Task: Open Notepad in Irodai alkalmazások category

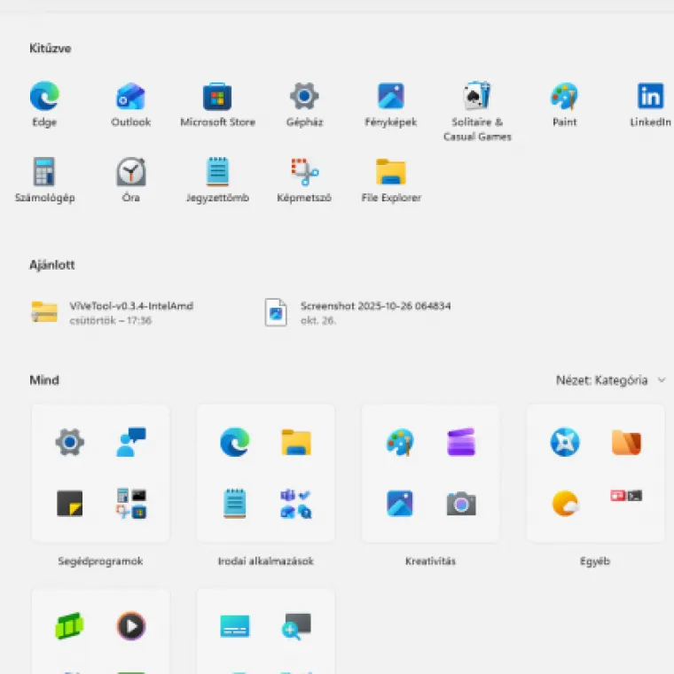Action: 235,504
